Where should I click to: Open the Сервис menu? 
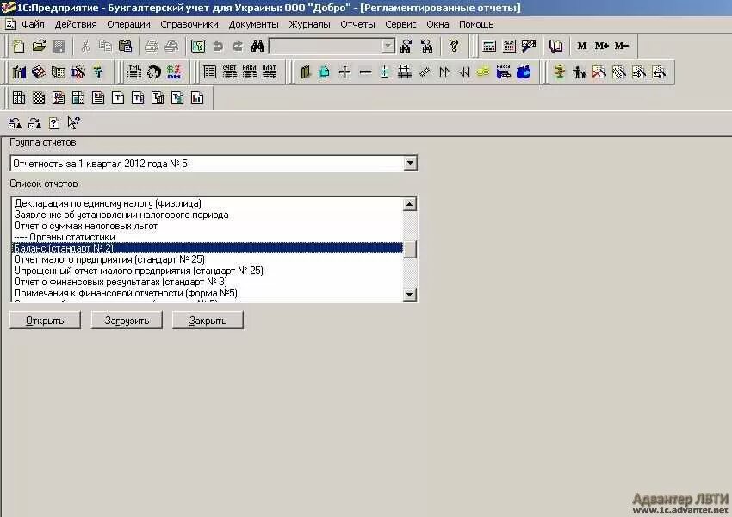click(400, 24)
